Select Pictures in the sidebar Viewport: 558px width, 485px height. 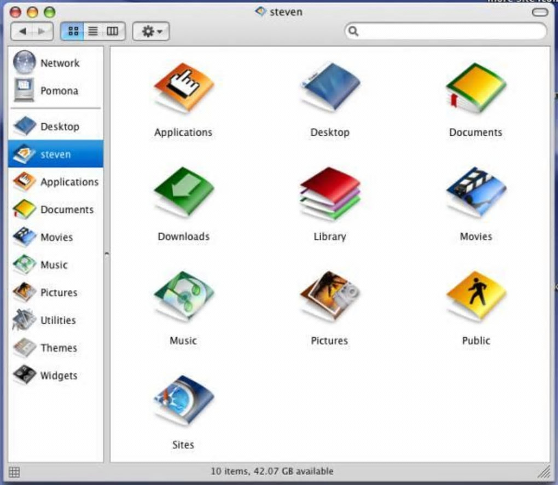click(x=56, y=292)
